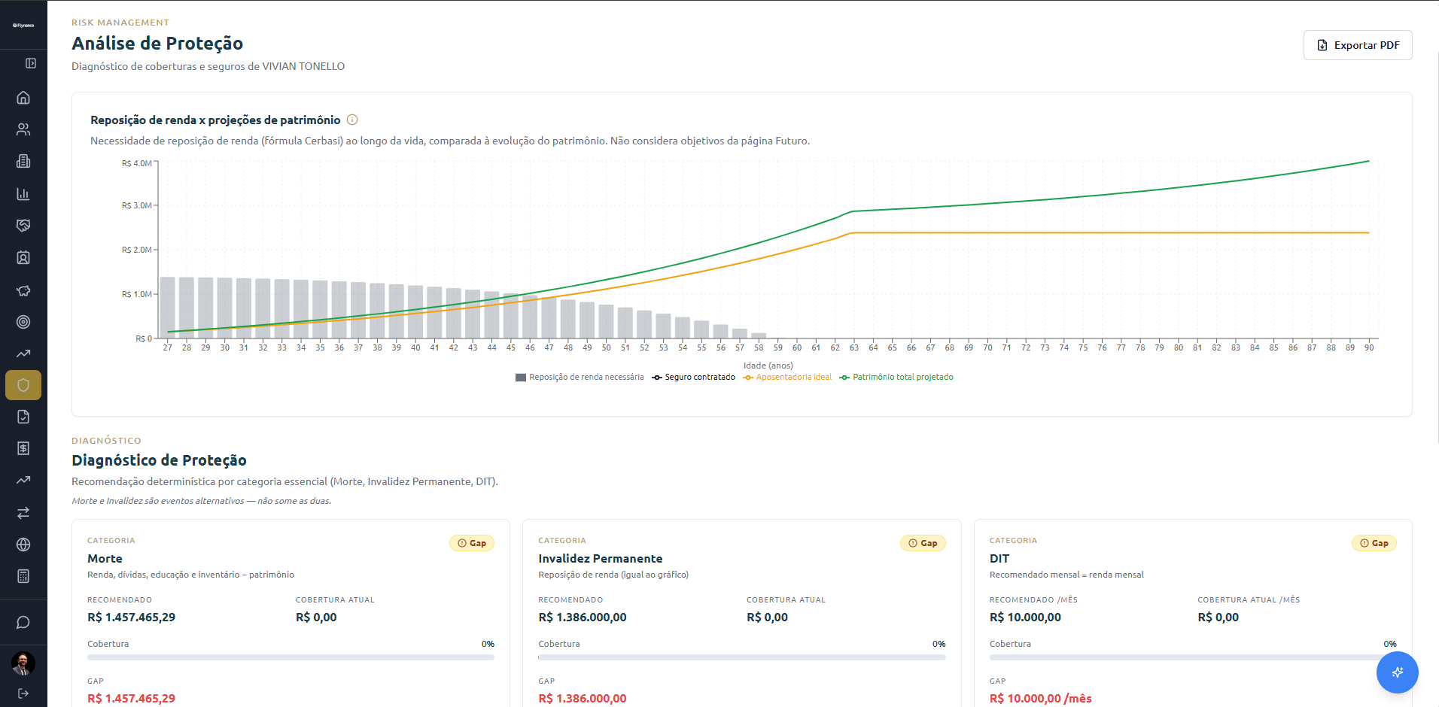Image resolution: width=1439 pixels, height=707 pixels.
Task: Click the blue AI assistant floating button
Action: point(1398,672)
